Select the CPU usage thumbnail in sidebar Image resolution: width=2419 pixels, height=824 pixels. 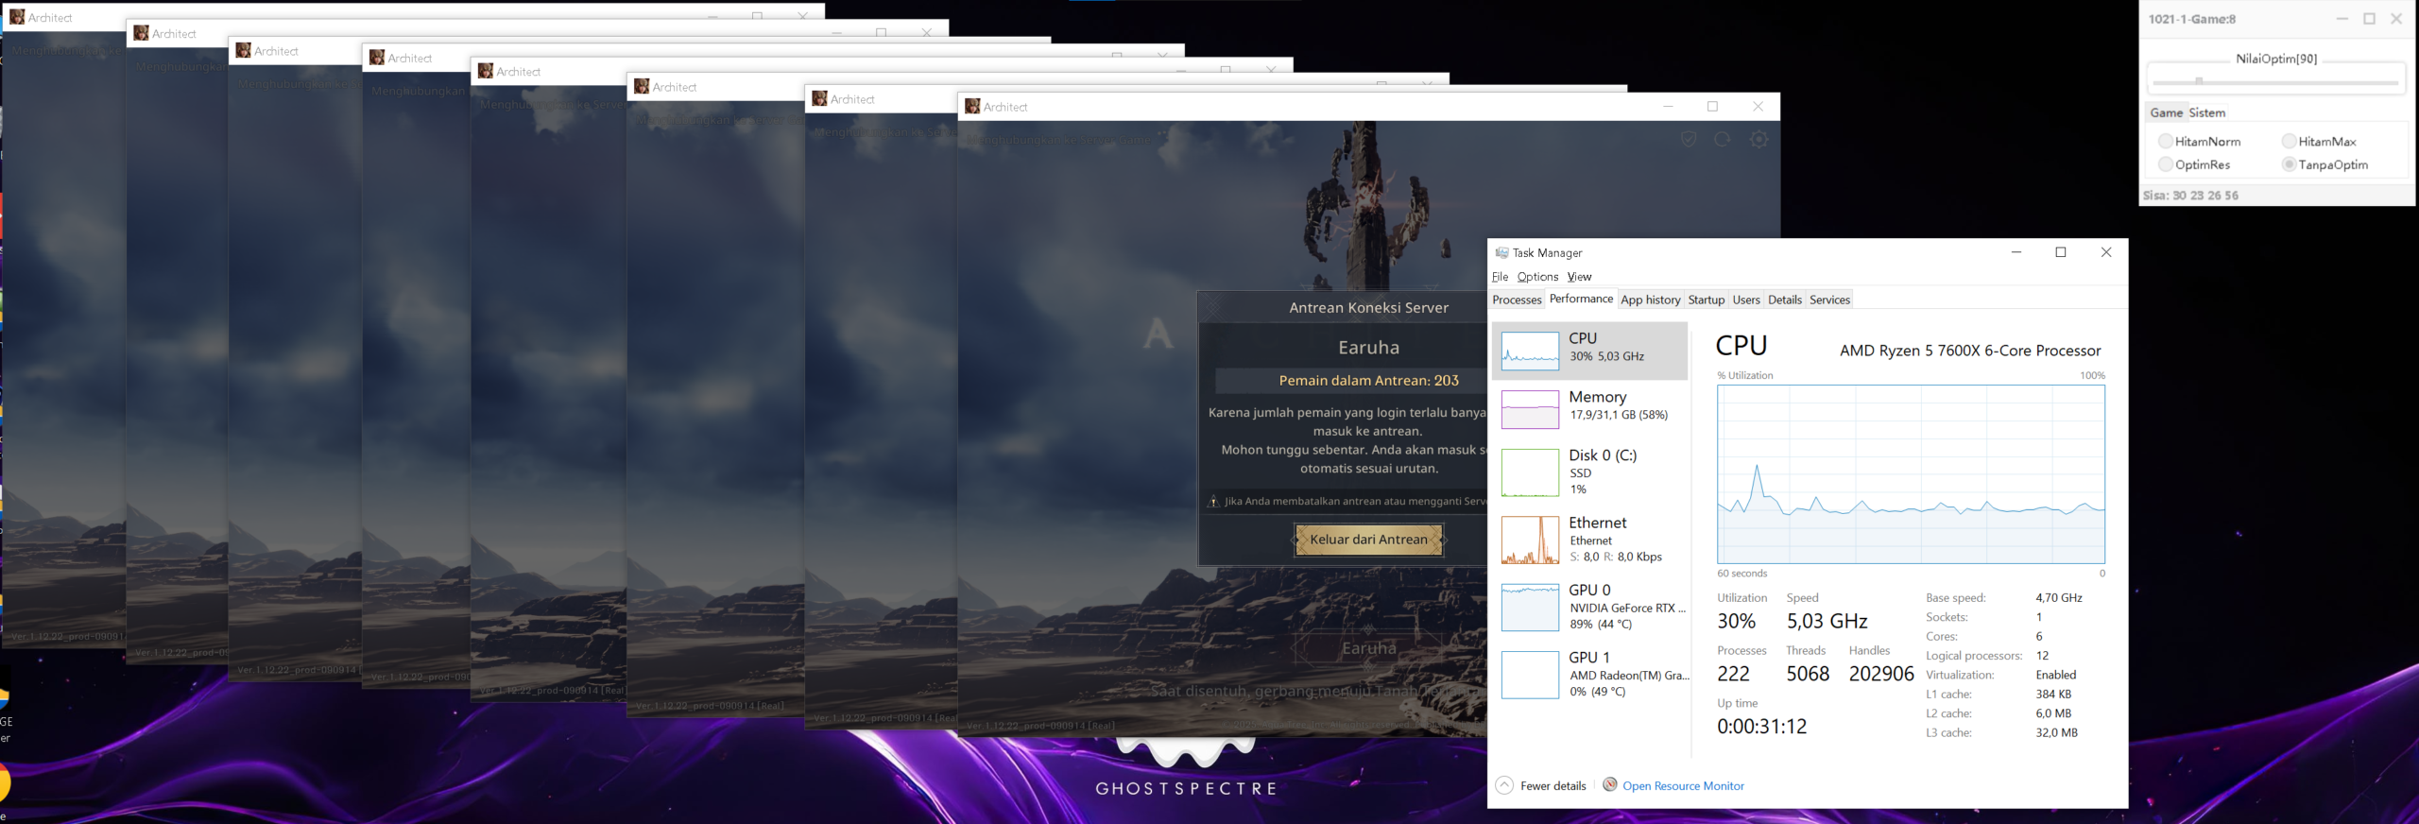click(1530, 351)
